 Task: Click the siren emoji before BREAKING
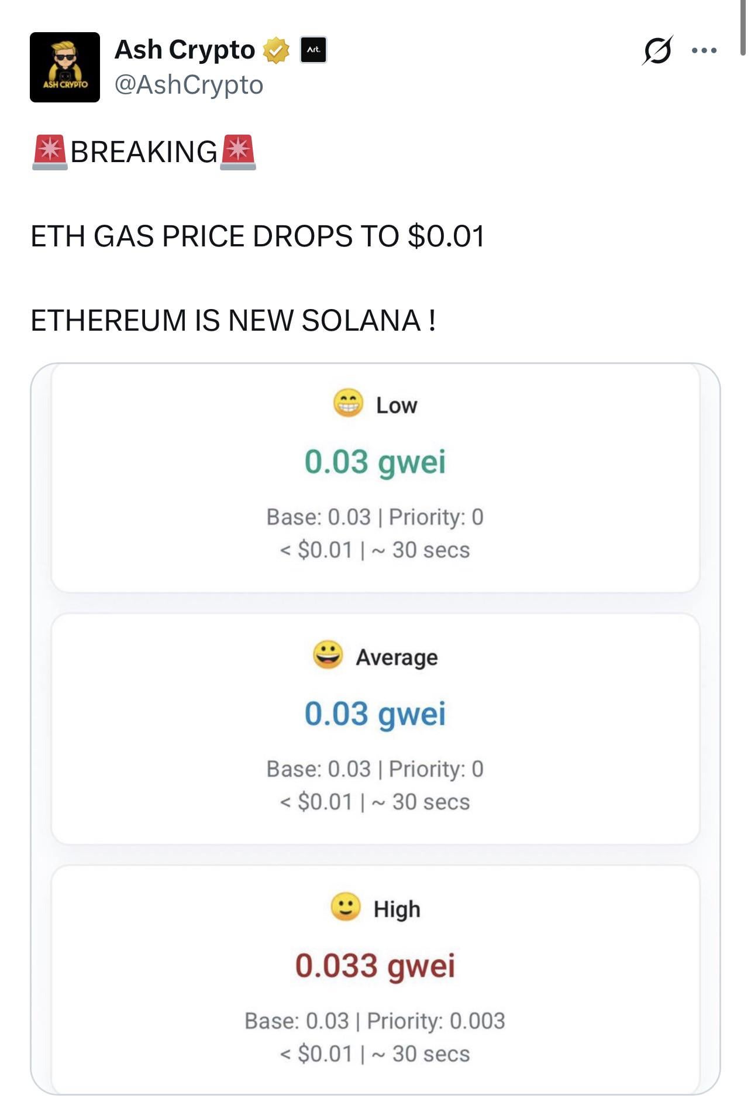tap(50, 152)
